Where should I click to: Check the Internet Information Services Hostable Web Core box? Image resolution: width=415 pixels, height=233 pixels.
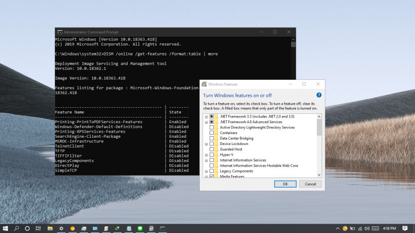pos(212,166)
